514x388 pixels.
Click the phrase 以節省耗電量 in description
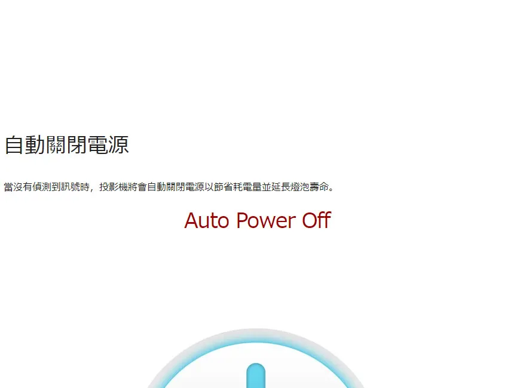(x=233, y=187)
